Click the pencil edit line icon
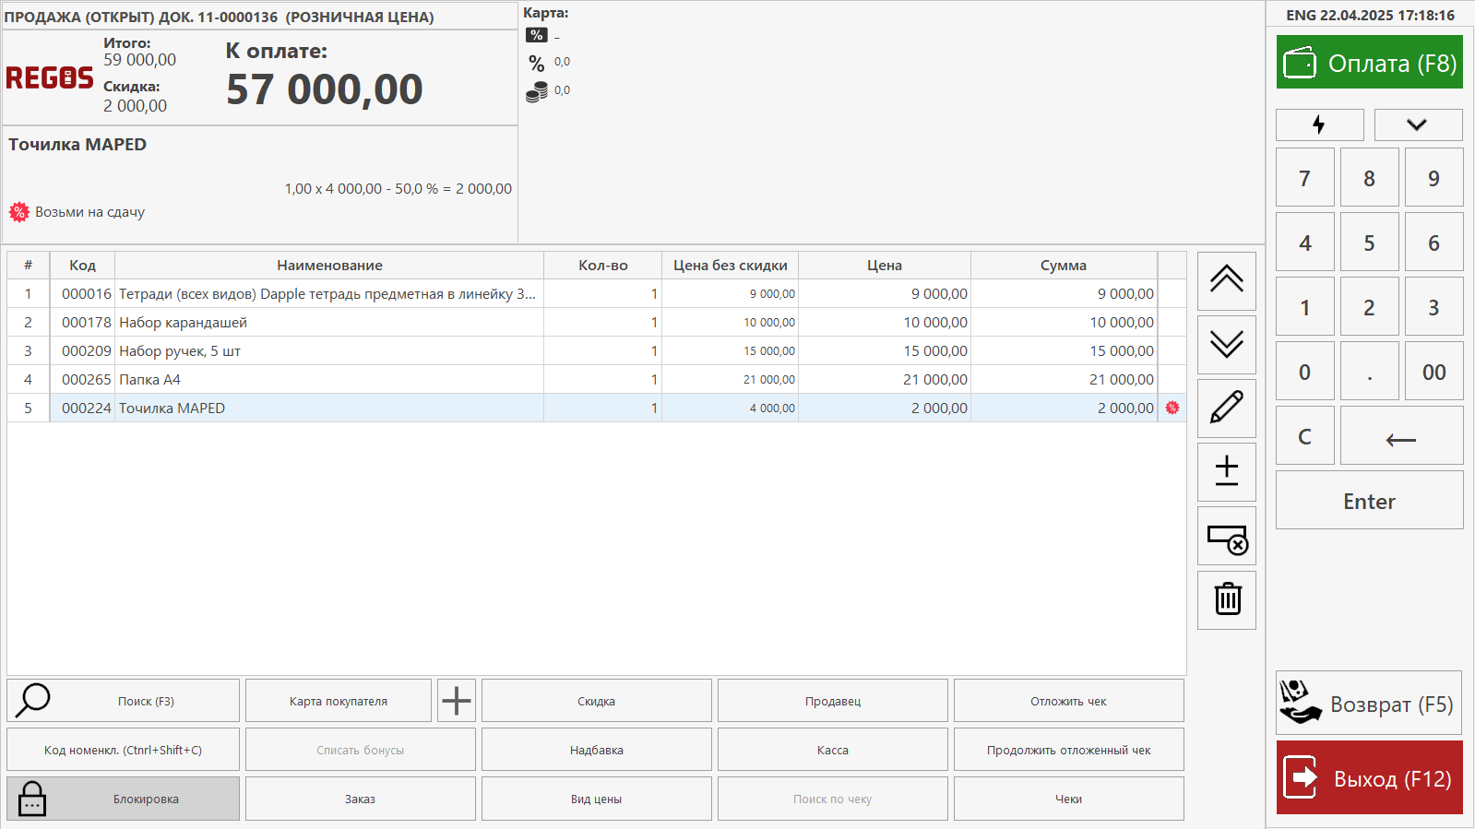 point(1226,408)
